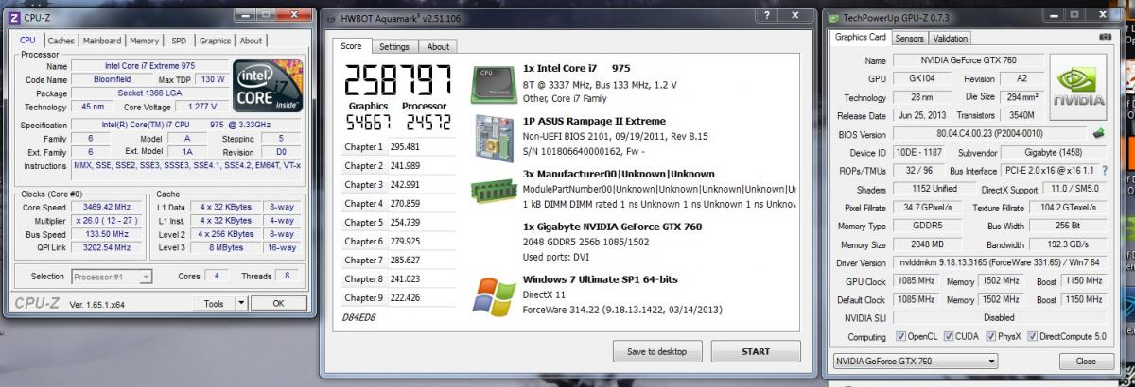Click the START benchmark button
This screenshot has width=1135, height=387.
tap(756, 351)
